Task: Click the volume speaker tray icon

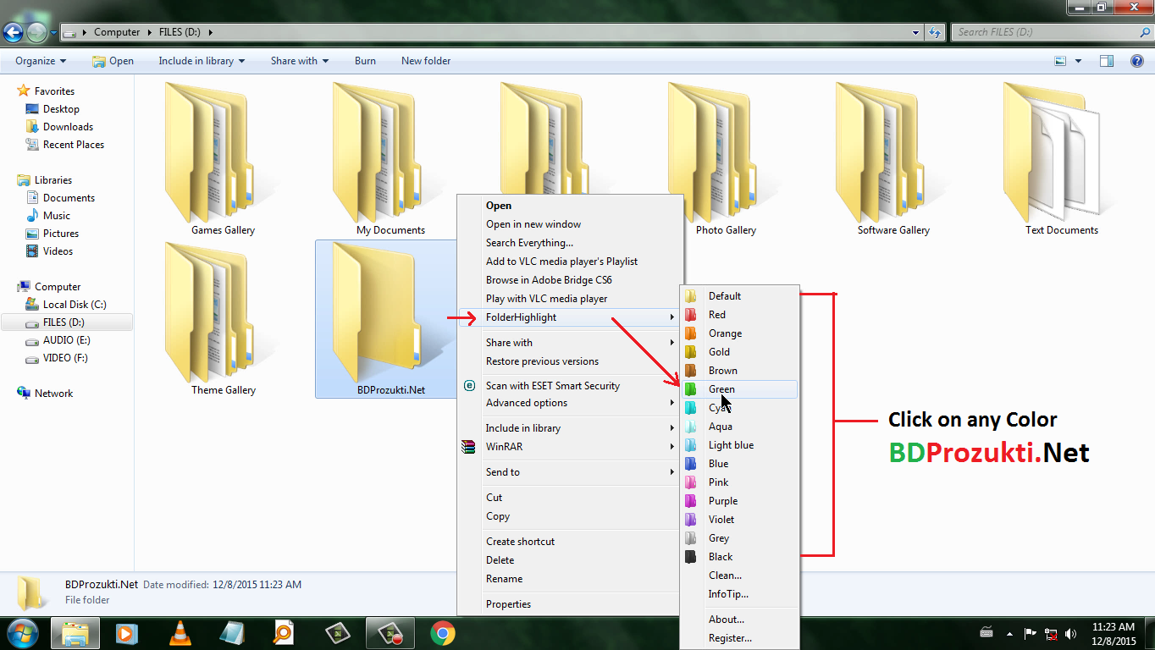Action: click(x=1071, y=633)
